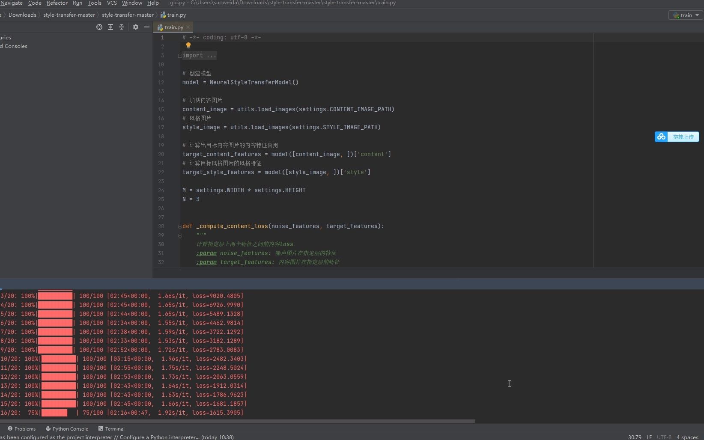704x440 pixels.
Task: Collapse all items in the project panel
Action: point(122,27)
